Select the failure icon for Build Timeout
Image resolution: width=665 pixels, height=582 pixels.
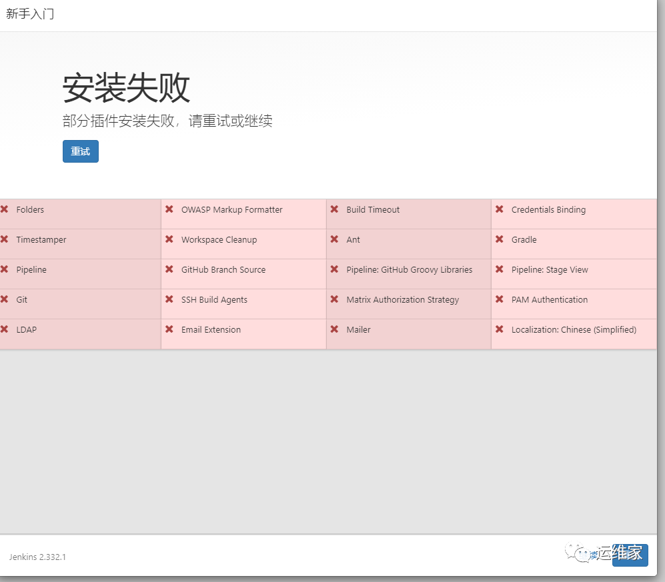[334, 209]
